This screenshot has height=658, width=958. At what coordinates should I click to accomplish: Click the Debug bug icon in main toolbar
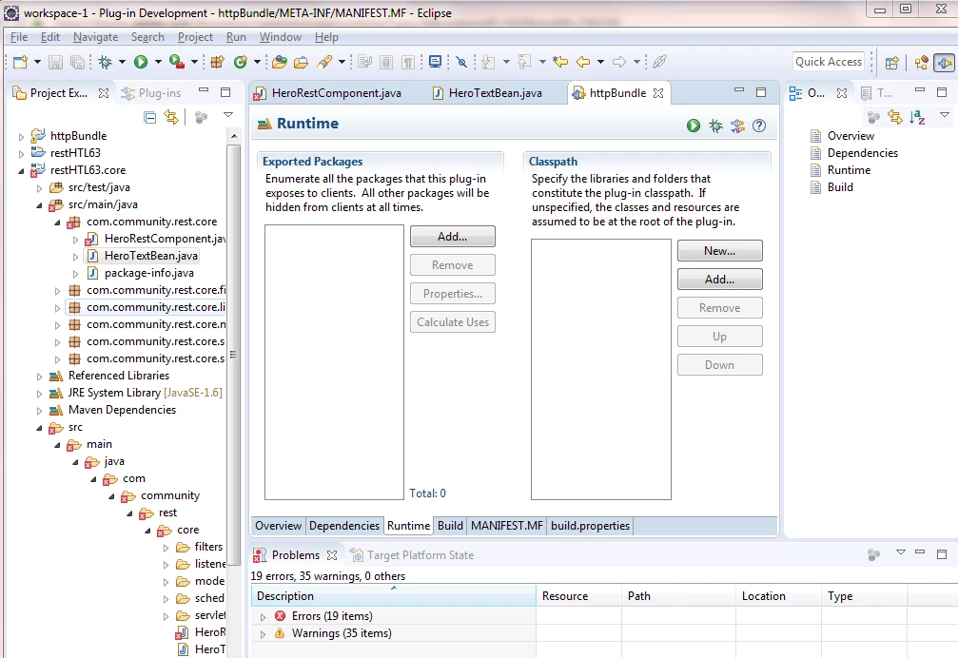[105, 62]
